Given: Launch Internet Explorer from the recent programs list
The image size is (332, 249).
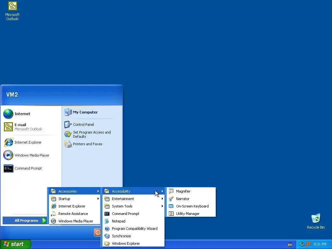Looking at the screenshot, I should (x=31, y=142).
